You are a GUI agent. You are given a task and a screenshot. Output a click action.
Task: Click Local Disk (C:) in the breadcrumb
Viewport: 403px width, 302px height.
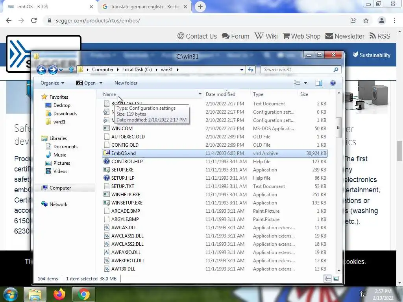tap(137, 70)
